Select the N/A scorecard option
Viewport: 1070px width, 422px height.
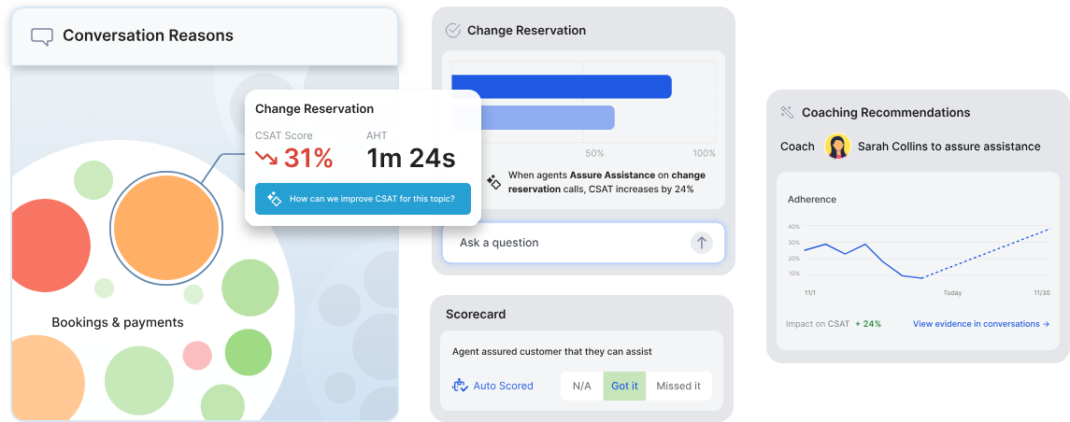582,386
